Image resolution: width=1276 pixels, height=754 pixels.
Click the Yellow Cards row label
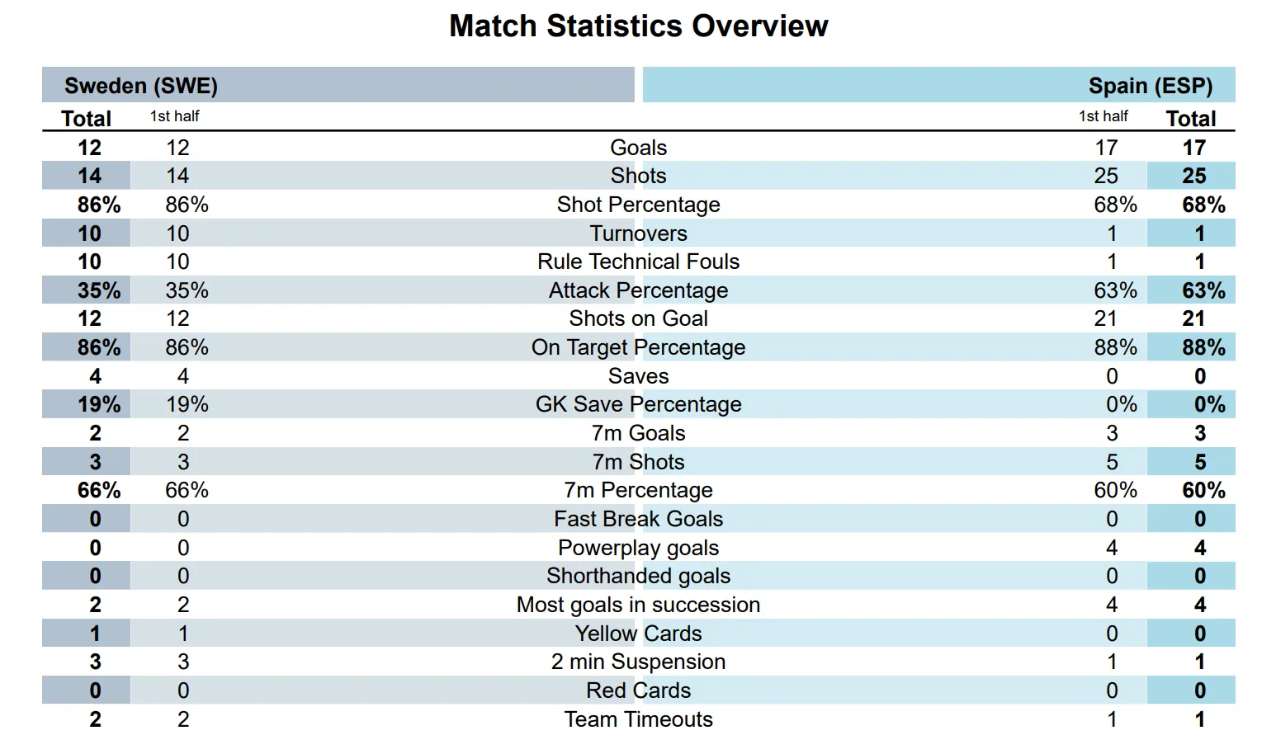click(x=638, y=634)
